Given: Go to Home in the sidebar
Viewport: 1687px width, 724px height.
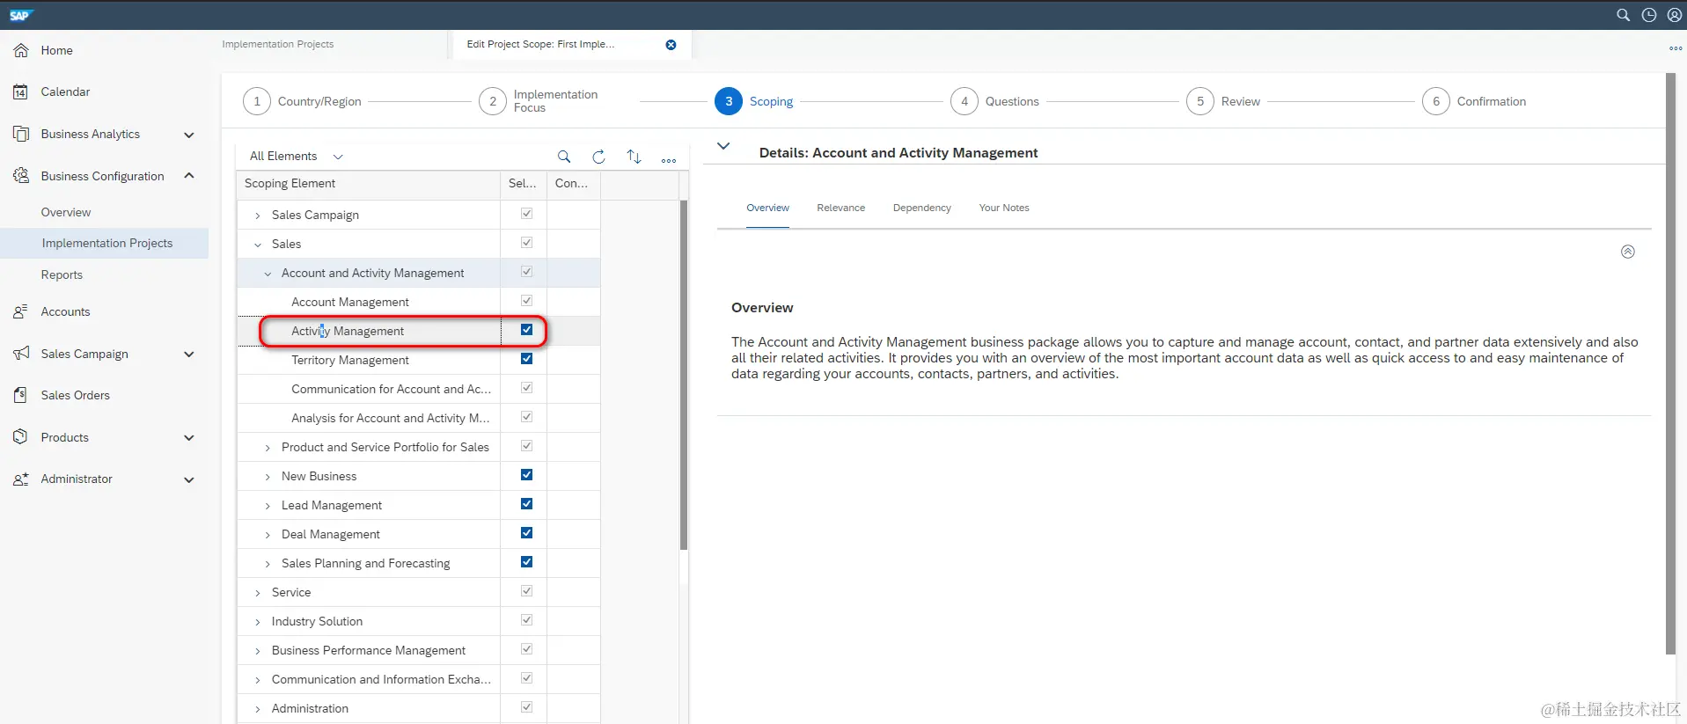Looking at the screenshot, I should [56, 50].
